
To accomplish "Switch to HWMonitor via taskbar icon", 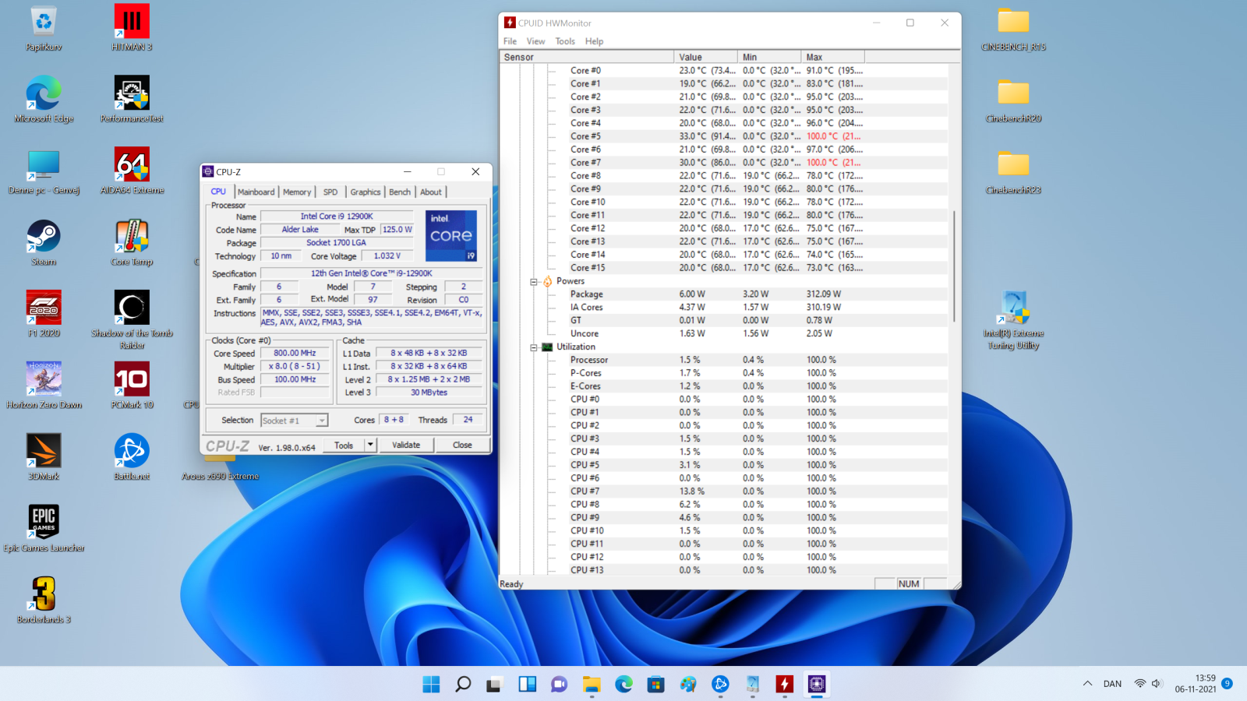I will 784,684.
